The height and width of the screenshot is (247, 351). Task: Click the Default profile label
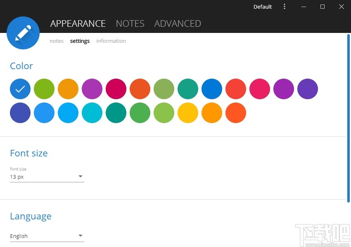263,7
